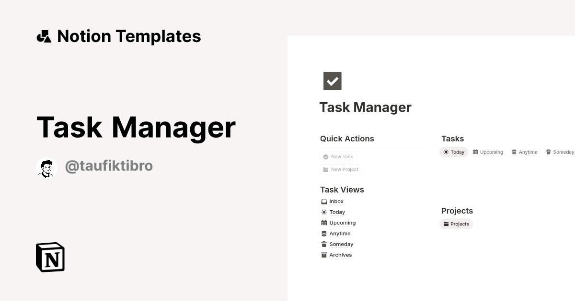Click the New Task quick action button
Viewport: 575px width, 301px height.
coord(338,156)
